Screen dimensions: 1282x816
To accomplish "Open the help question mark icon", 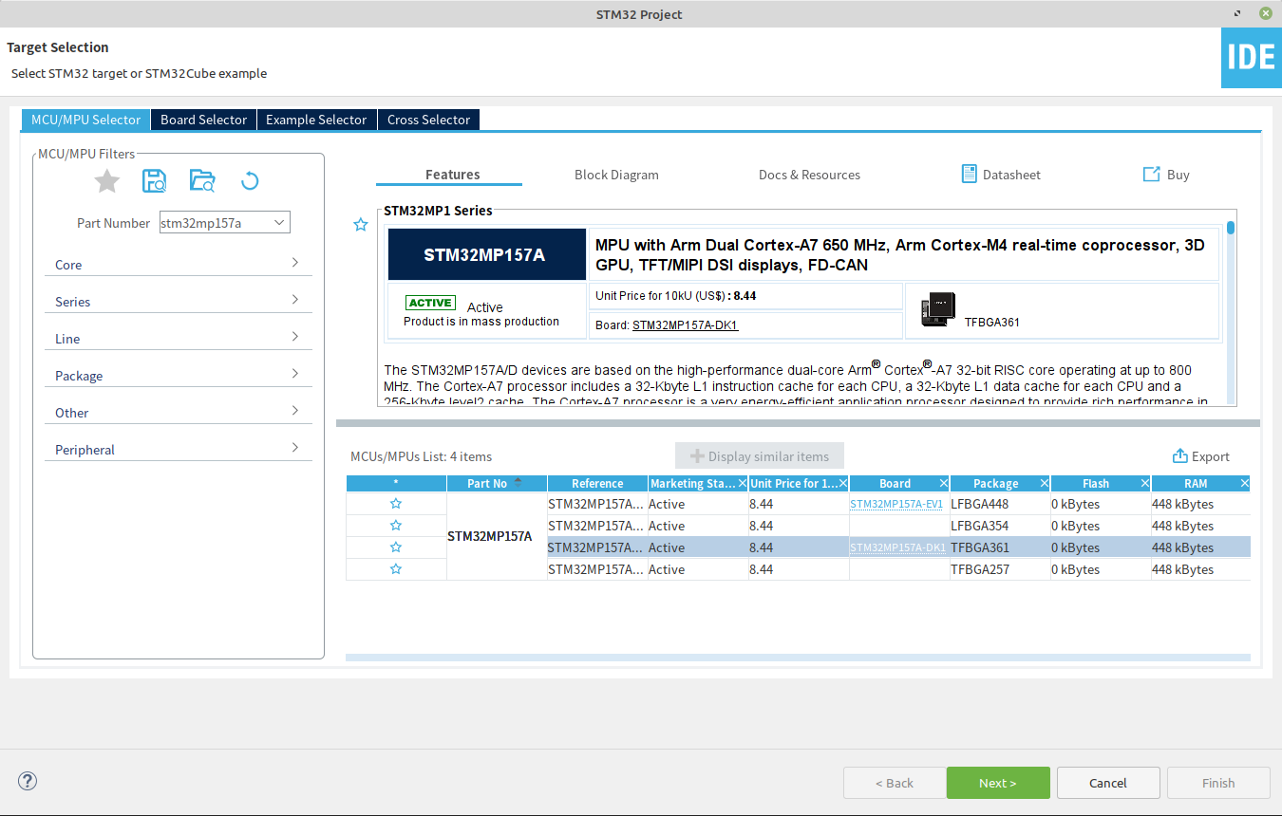I will coord(28,782).
